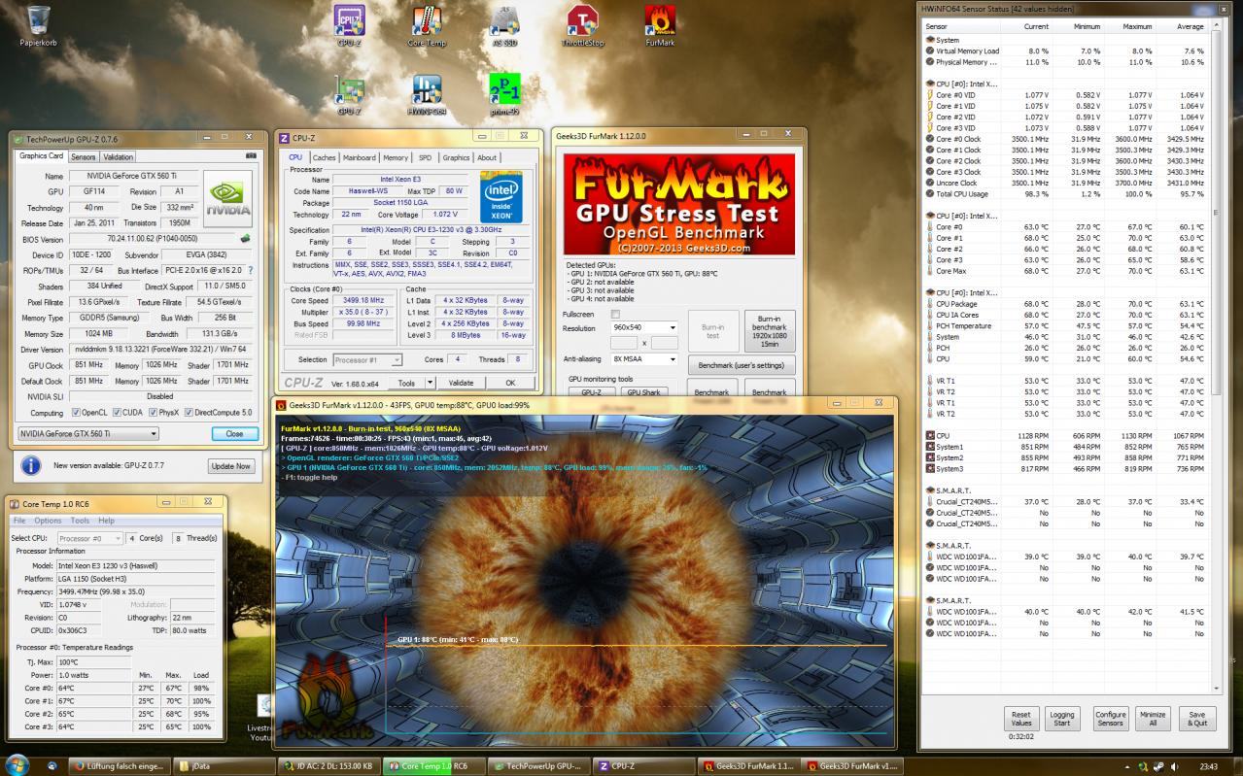Screen dimensions: 1243x776
Task: Open the Tools menu in Core Temp
Action: 80,521
